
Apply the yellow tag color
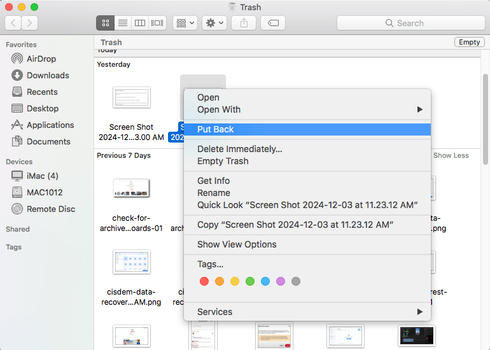click(x=235, y=281)
